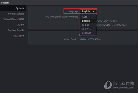Click the Pre-allocated System Memory label
The height and width of the screenshot is (93, 138).
coord(62,17)
